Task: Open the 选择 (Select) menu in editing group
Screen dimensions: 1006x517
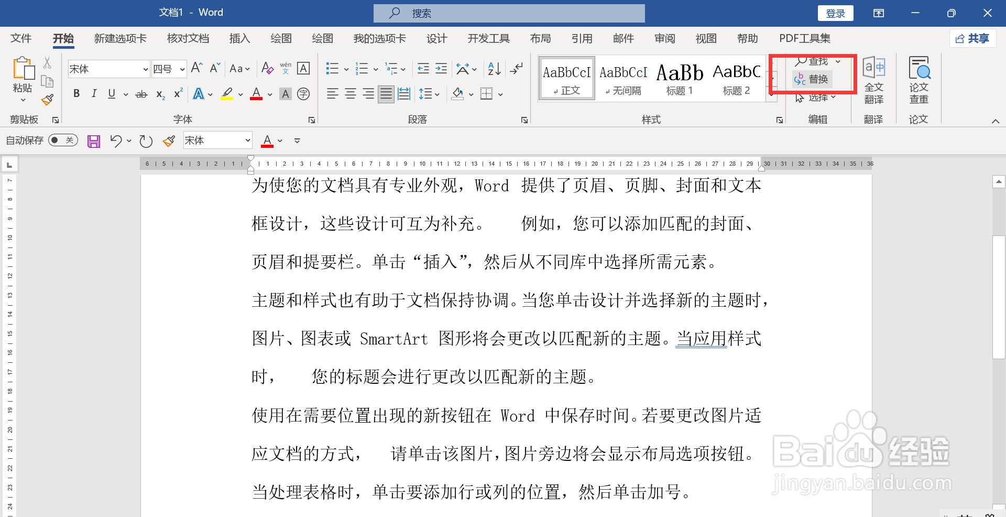Action: pyautogui.click(x=815, y=98)
